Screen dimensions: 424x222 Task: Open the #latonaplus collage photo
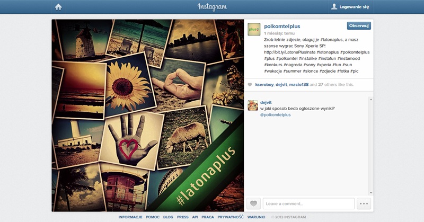pyautogui.click(x=148, y=115)
